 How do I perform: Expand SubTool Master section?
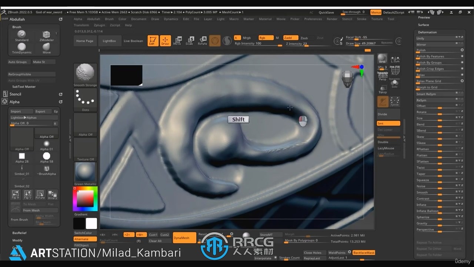(x=24, y=87)
